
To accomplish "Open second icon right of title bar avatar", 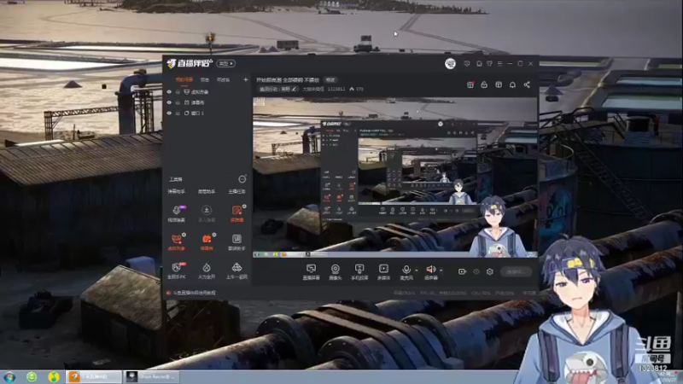I will pos(479,63).
